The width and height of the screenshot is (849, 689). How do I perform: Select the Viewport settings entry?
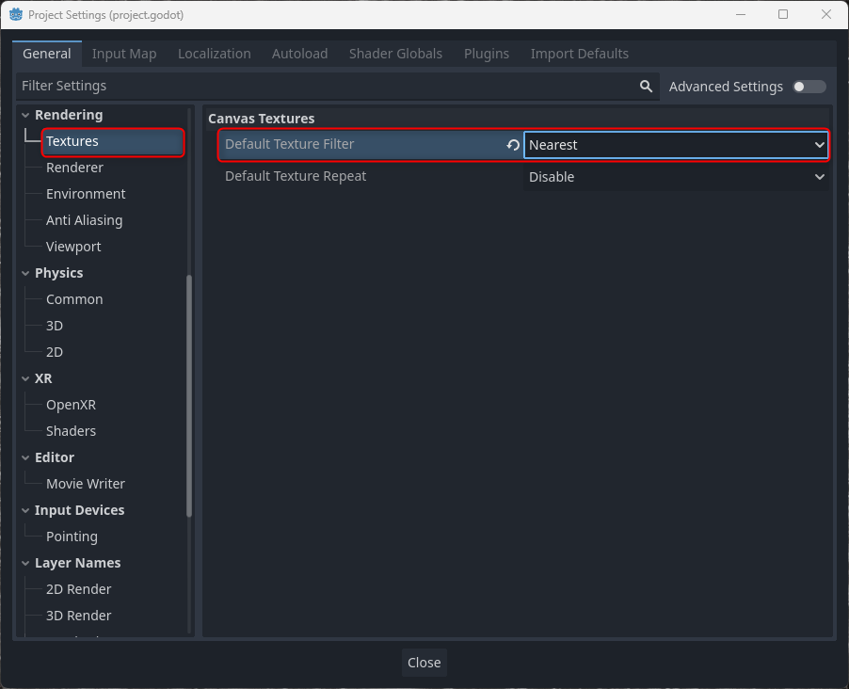pos(73,247)
